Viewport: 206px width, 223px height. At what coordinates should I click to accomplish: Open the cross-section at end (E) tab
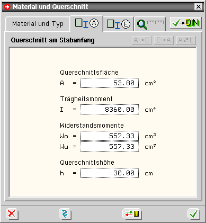119,24
